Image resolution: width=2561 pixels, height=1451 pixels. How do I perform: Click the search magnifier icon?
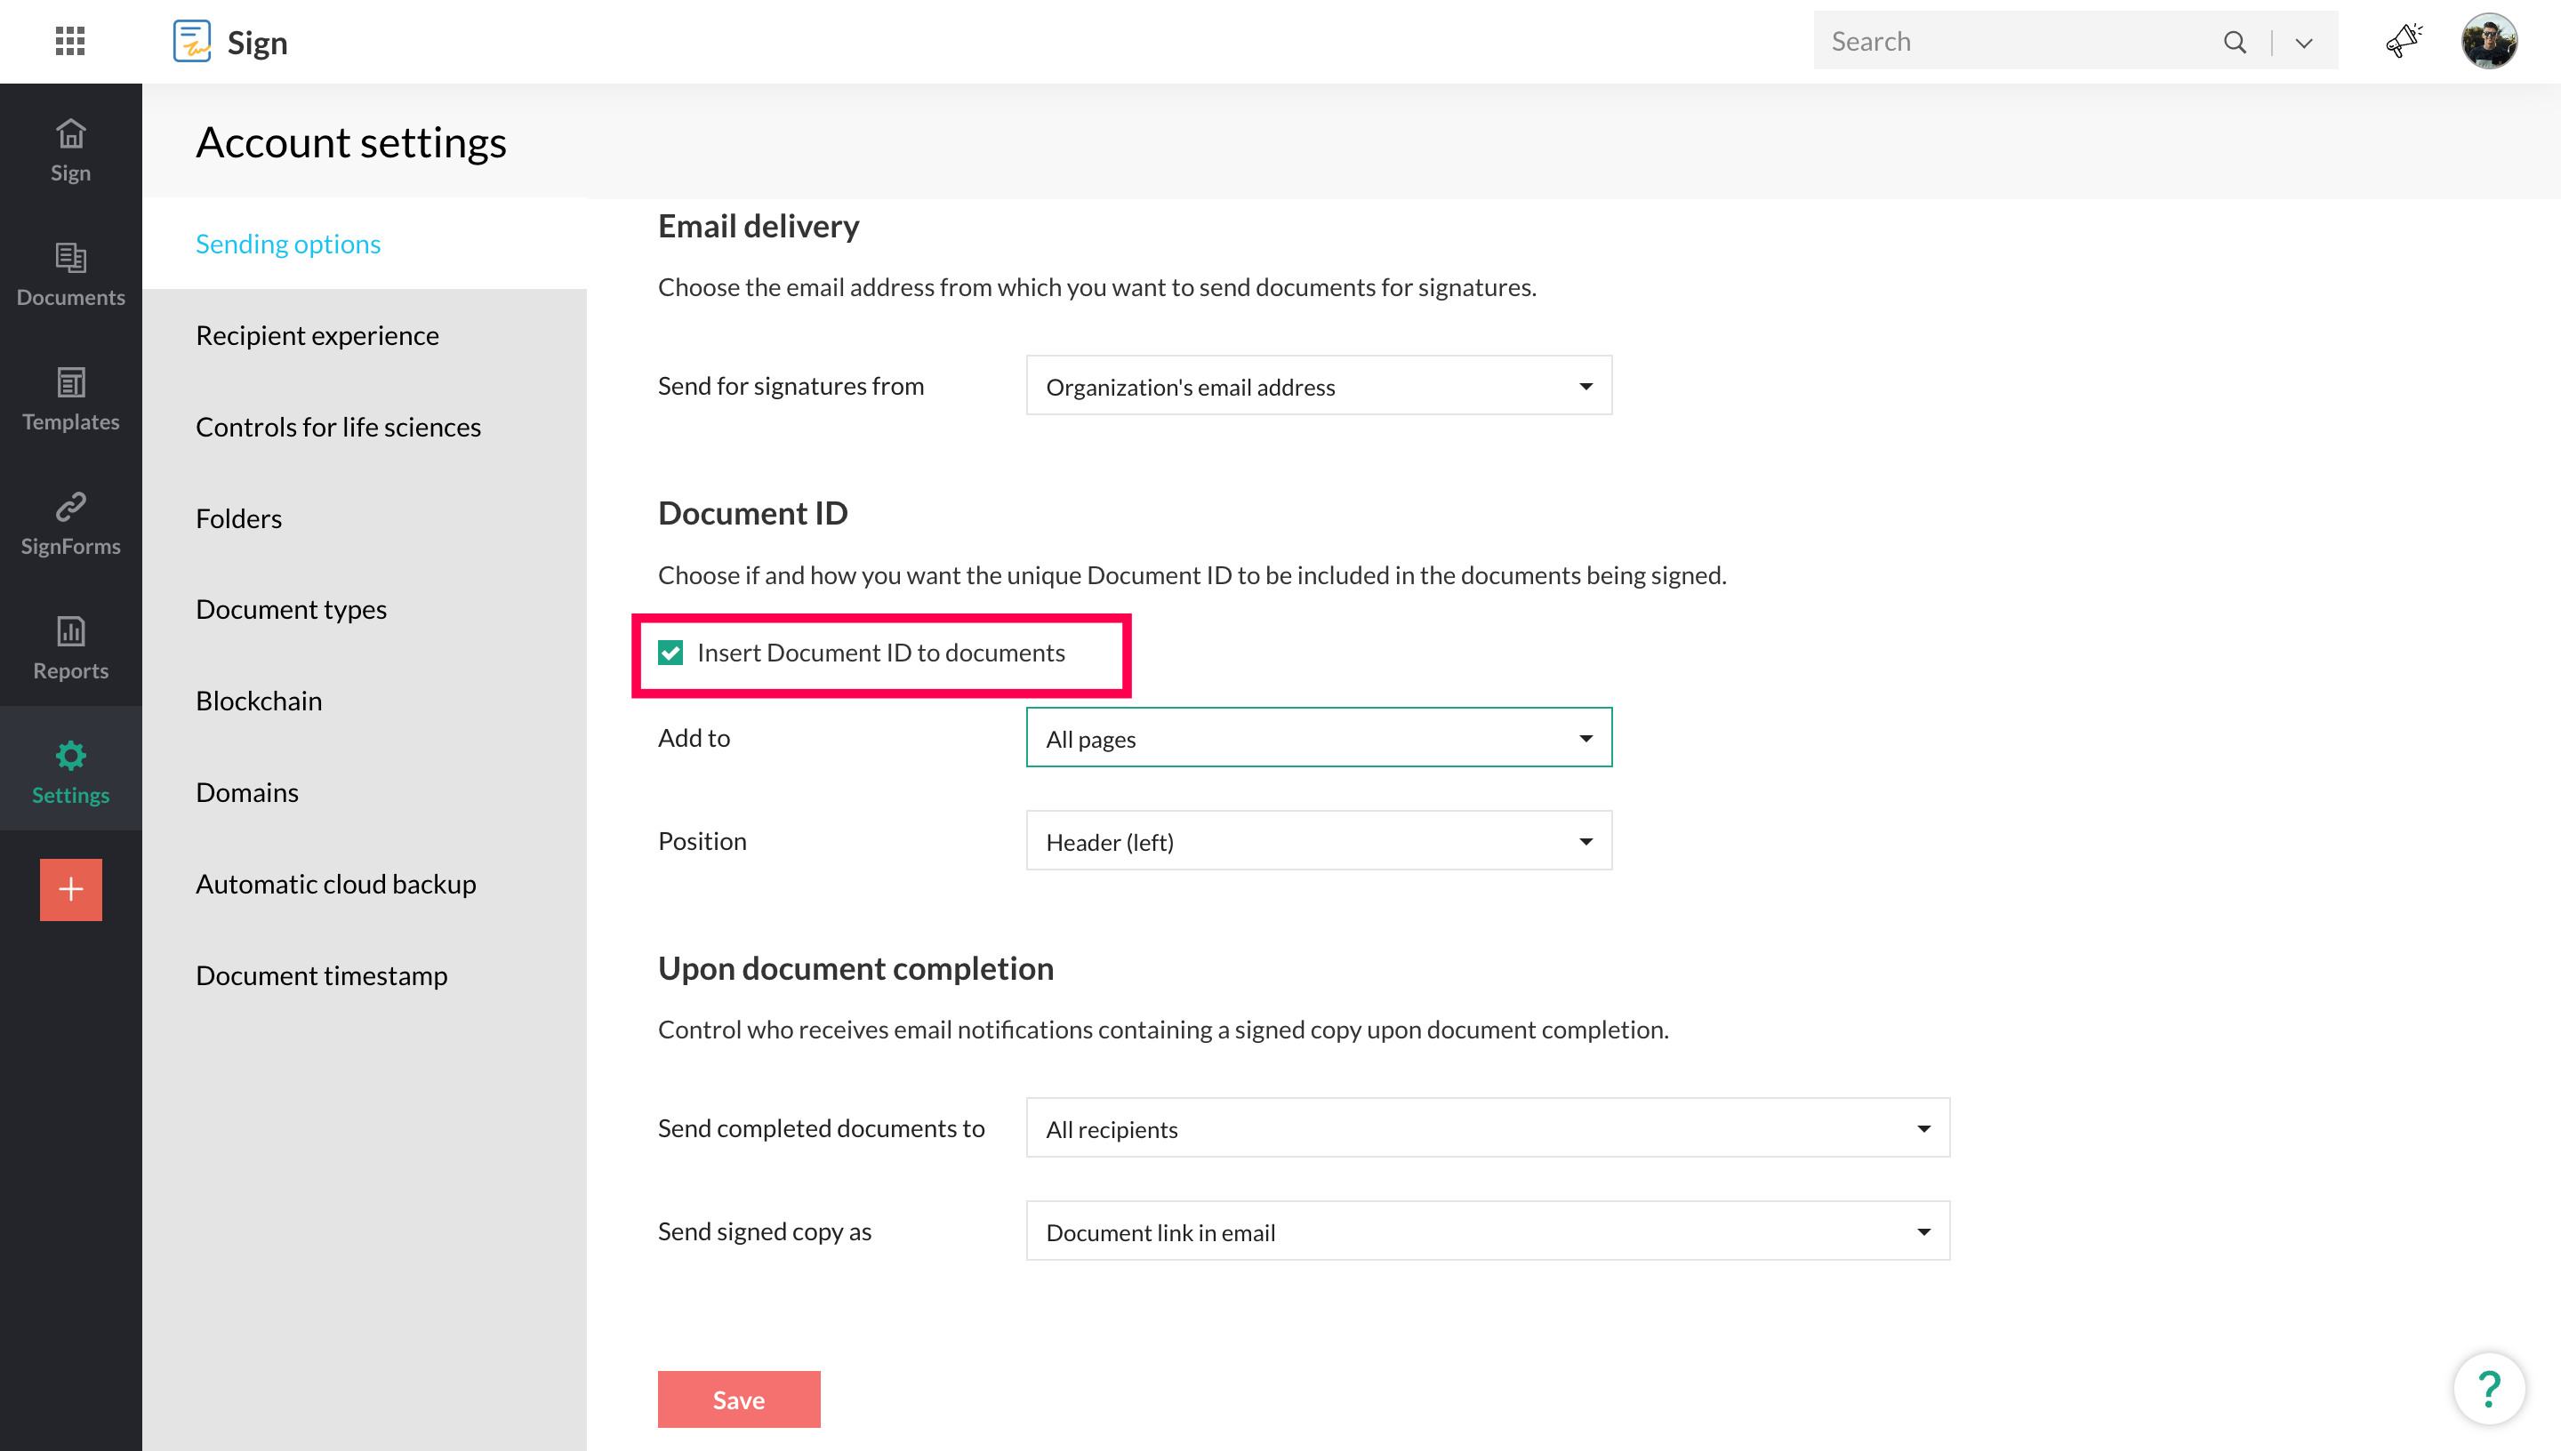pyautogui.click(x=2234, y=42)
